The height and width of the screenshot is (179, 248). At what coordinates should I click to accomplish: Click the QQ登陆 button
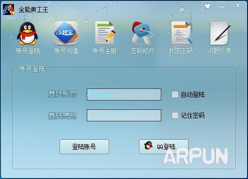coord(164,147)
